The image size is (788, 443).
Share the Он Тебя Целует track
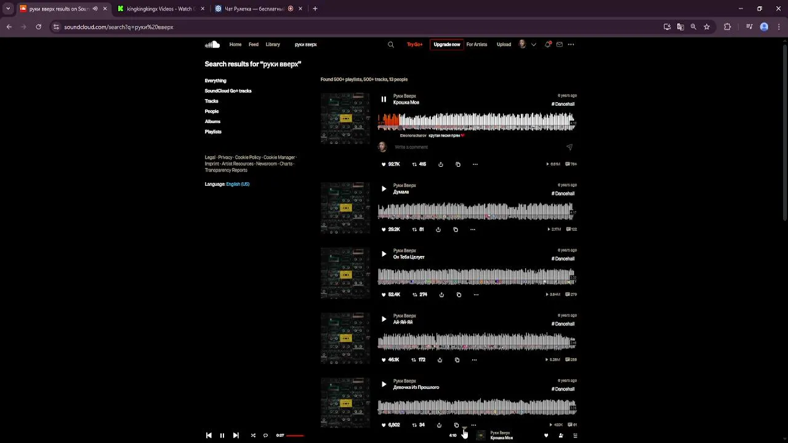pos(441,295)
